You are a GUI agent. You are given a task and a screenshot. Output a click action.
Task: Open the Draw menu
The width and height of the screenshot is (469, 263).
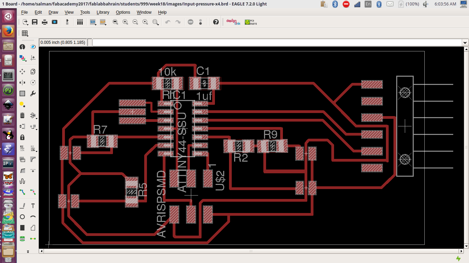(x=53, y=12)
